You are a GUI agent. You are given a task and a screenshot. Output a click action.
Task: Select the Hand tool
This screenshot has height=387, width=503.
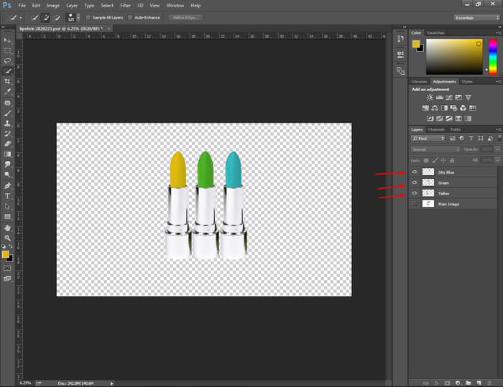click(7, 228)
